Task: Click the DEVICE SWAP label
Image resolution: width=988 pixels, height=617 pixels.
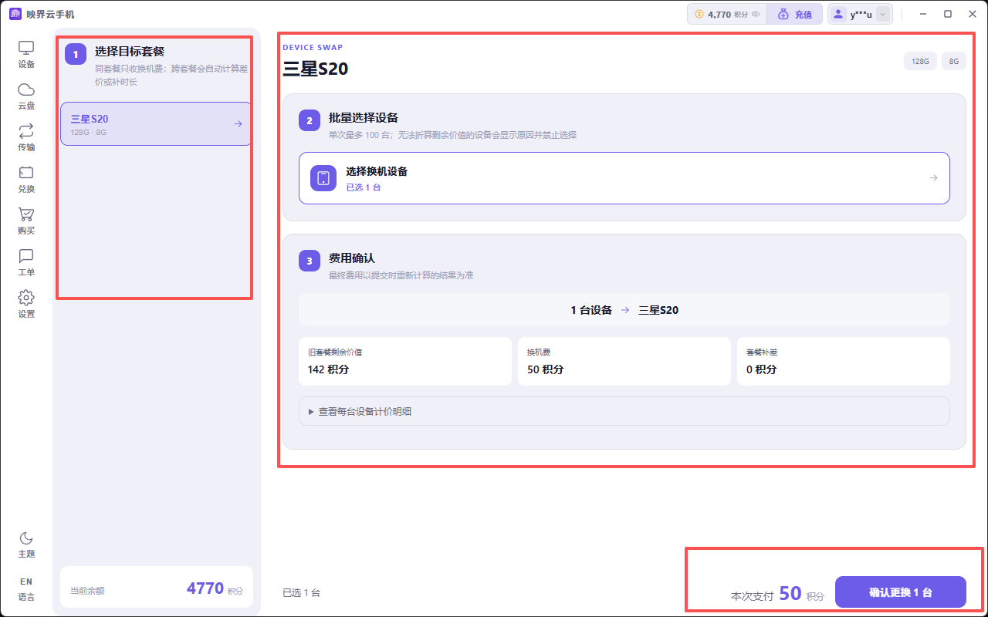Action: (313, 47)
